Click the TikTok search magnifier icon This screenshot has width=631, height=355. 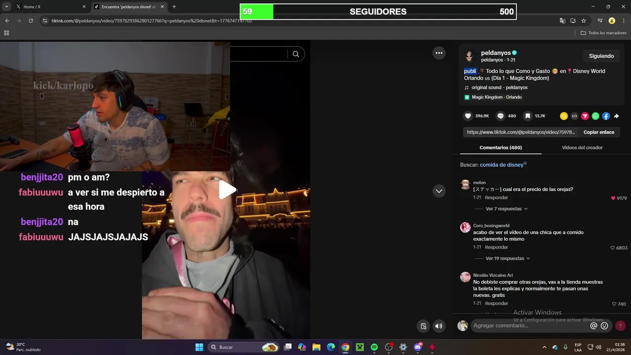click(296, 54)
